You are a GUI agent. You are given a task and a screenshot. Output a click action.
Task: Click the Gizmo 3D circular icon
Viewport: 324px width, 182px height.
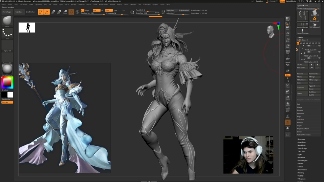71,12
